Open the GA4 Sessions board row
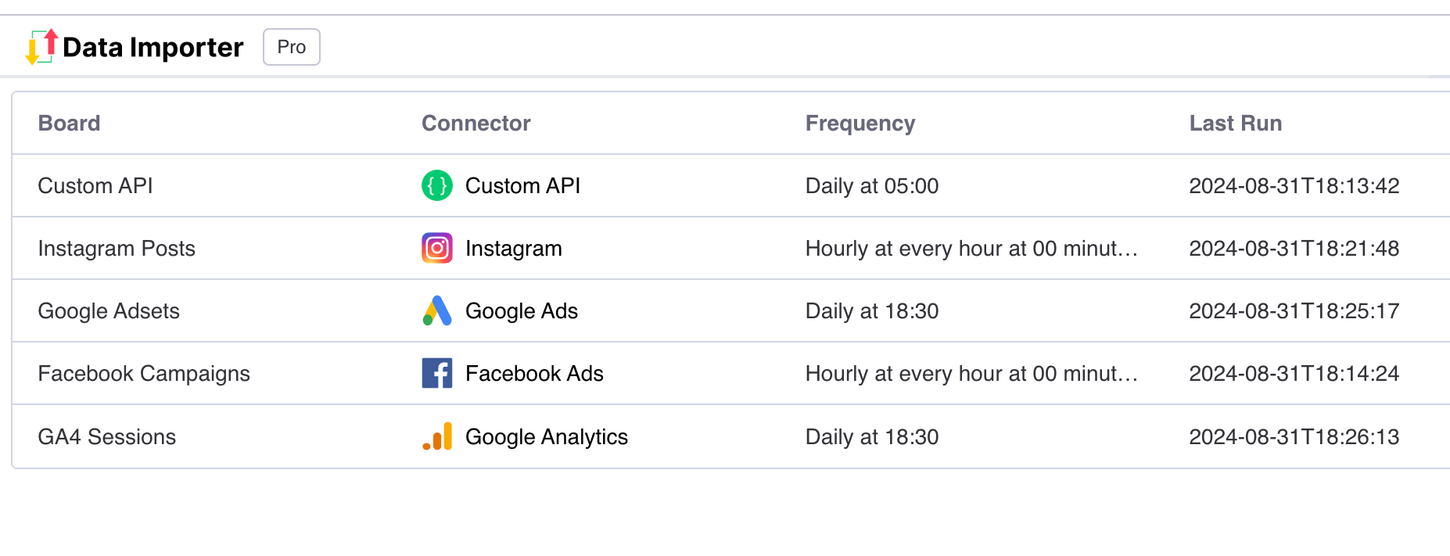 pos(731,436)
